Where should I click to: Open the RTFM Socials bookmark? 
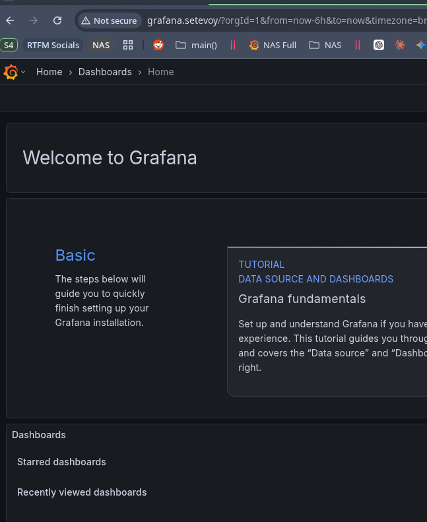click(53, 45)
